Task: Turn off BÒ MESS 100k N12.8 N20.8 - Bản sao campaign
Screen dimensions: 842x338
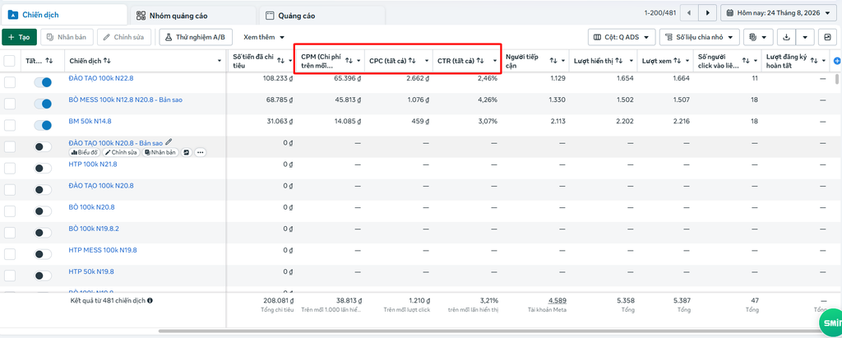Action: pos(43,104)
